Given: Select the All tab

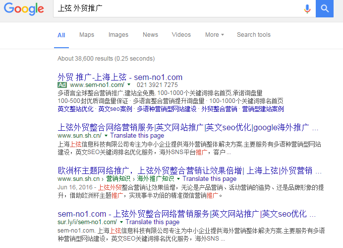Looking at the screenshot, I should (61, 35).
